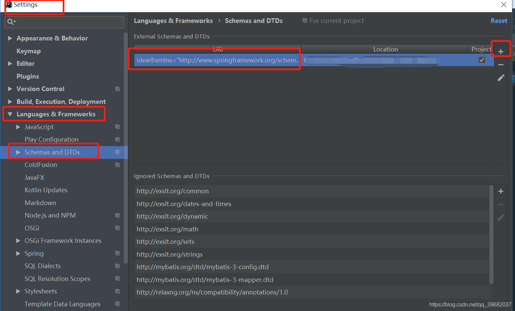Click the Project column header
515x311 pixels.
pyautogui.click(x=481, y=49)
